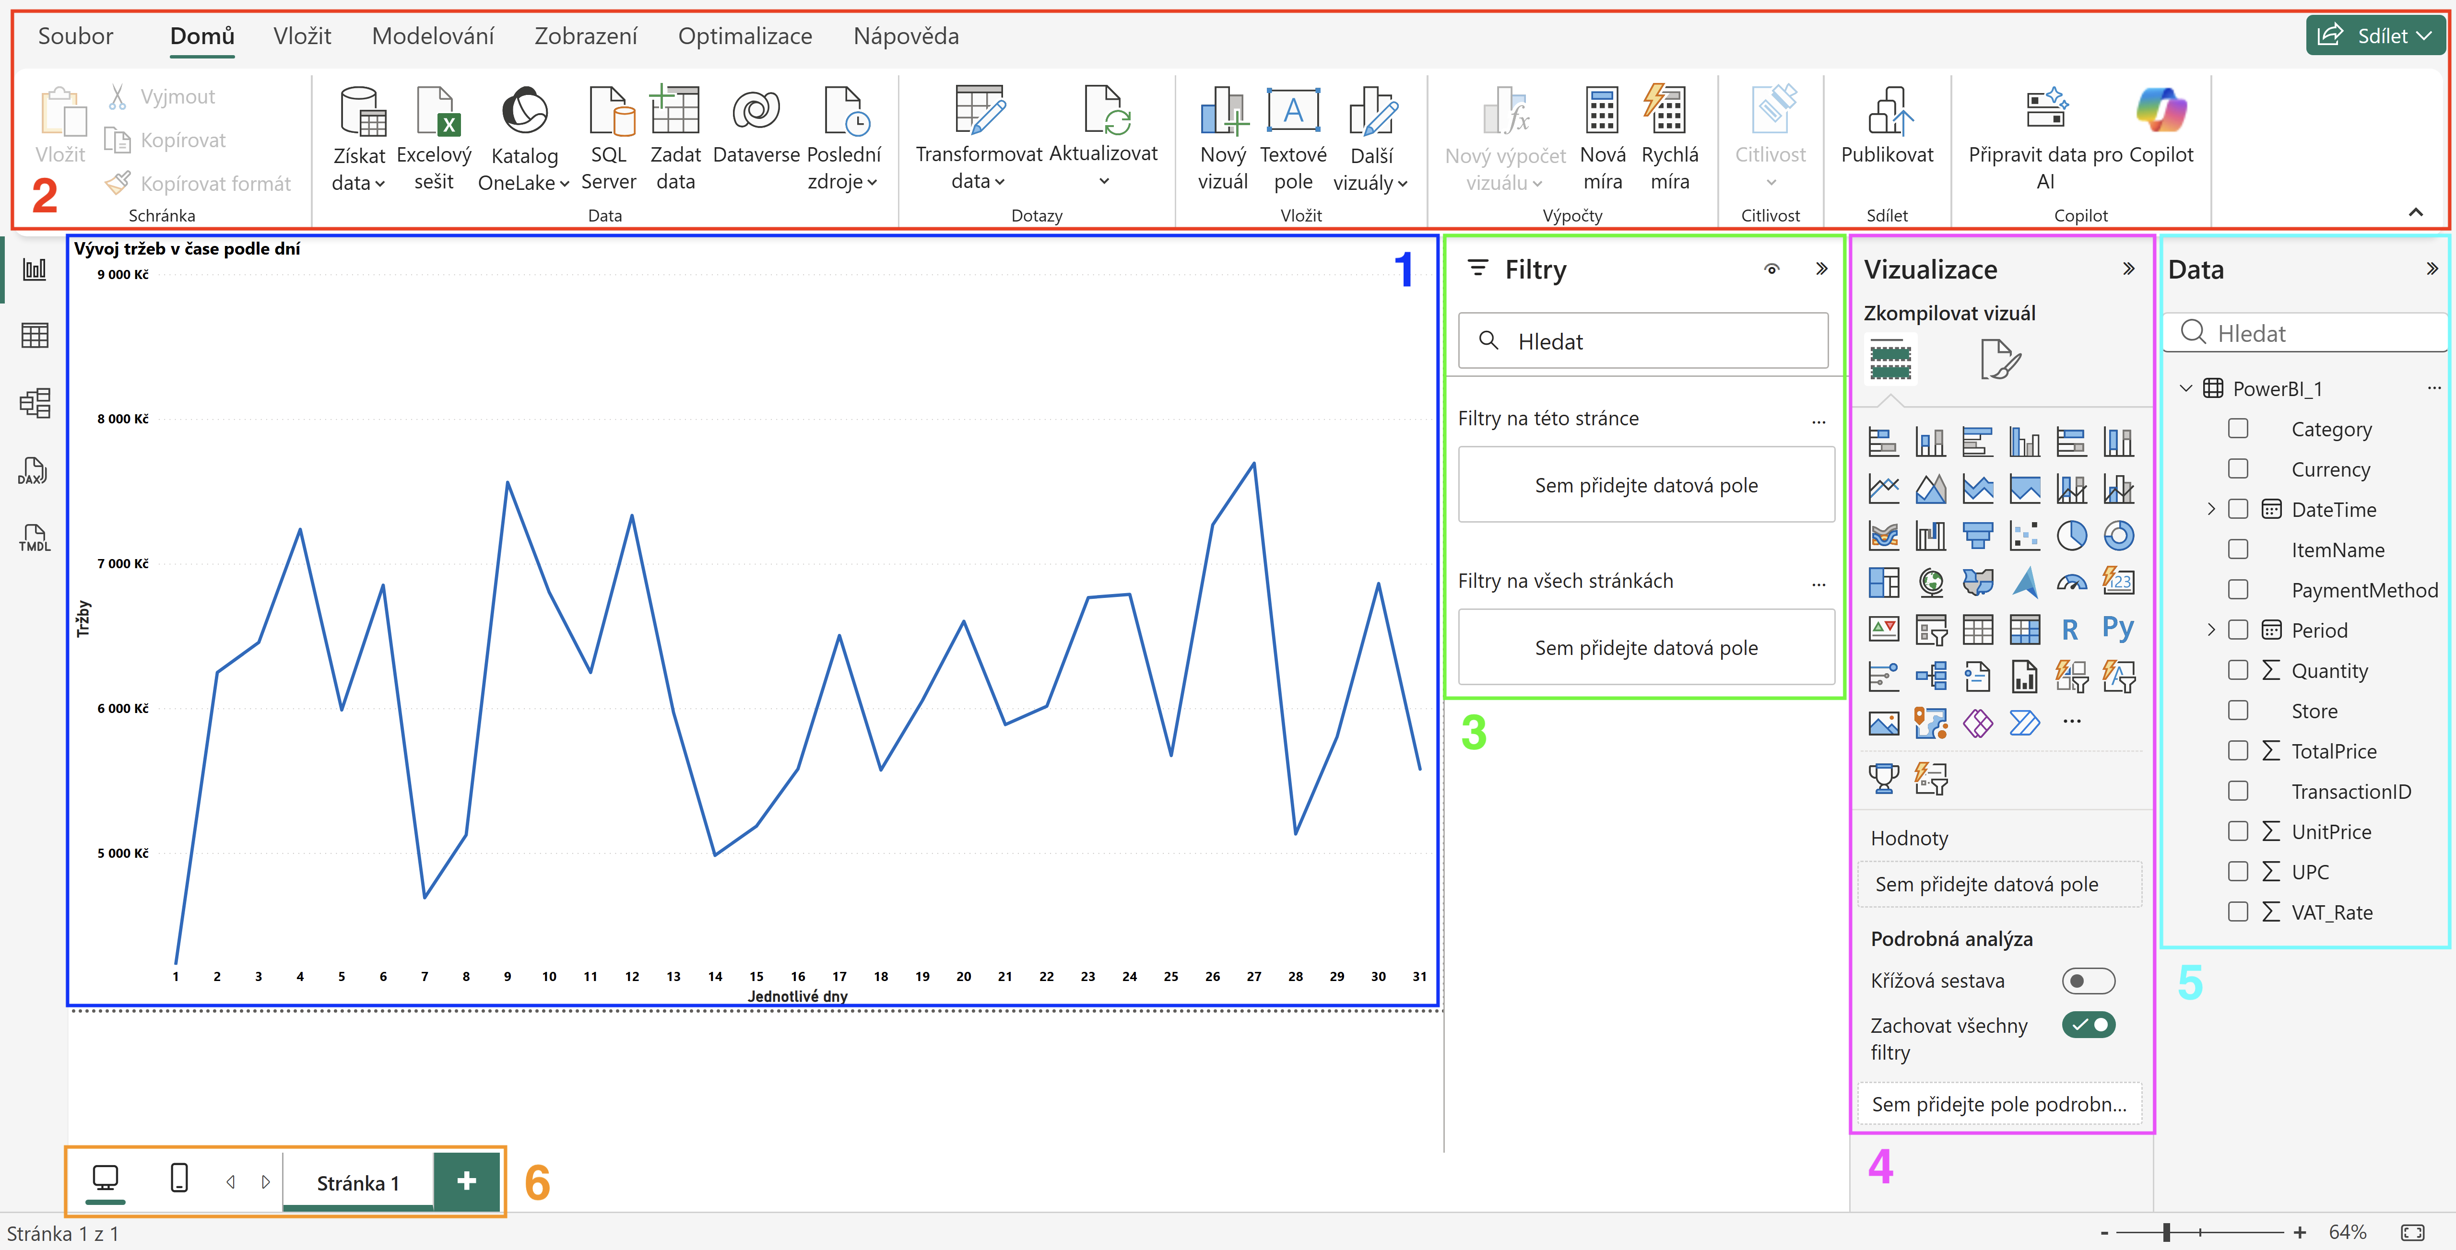2456x1250 pixels.
Task: Switch to the Zobrazení tab
Action: point(585,36)
